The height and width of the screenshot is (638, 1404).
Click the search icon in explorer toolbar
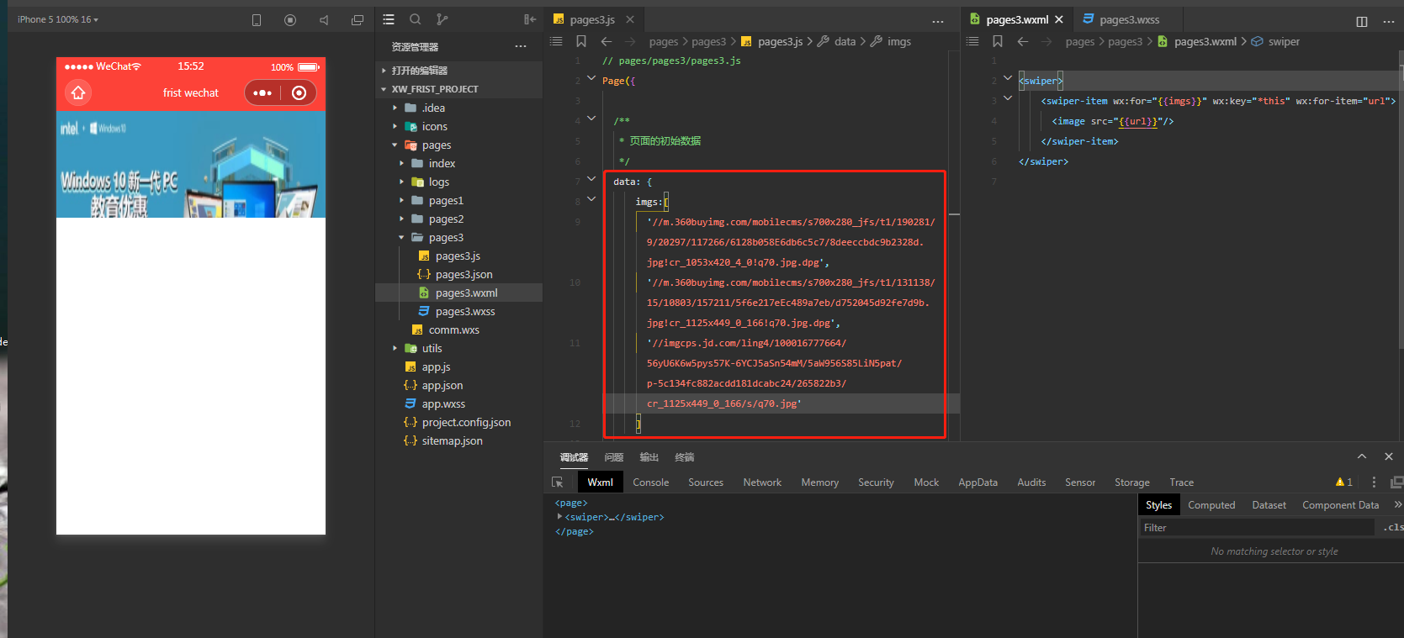point(415,19)
